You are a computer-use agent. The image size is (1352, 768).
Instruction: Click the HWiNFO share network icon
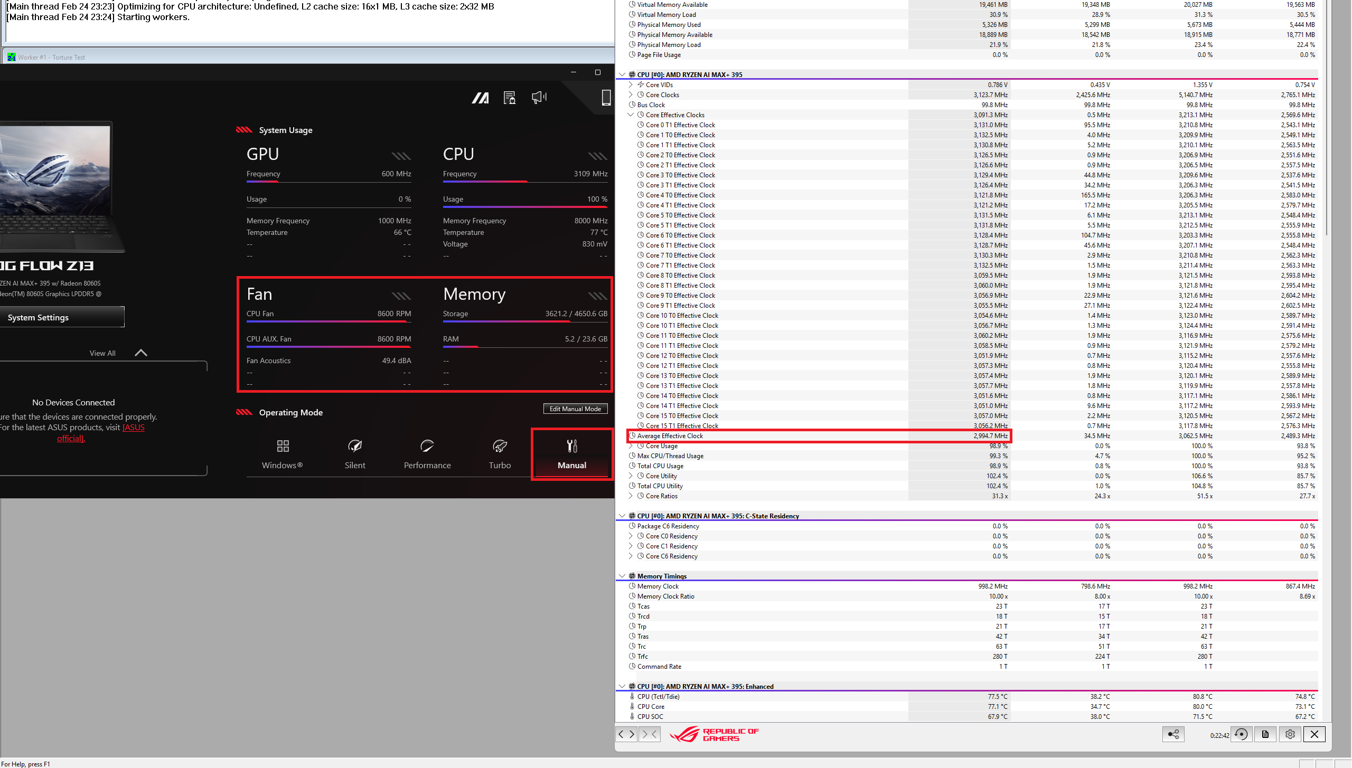point(1173,734)
